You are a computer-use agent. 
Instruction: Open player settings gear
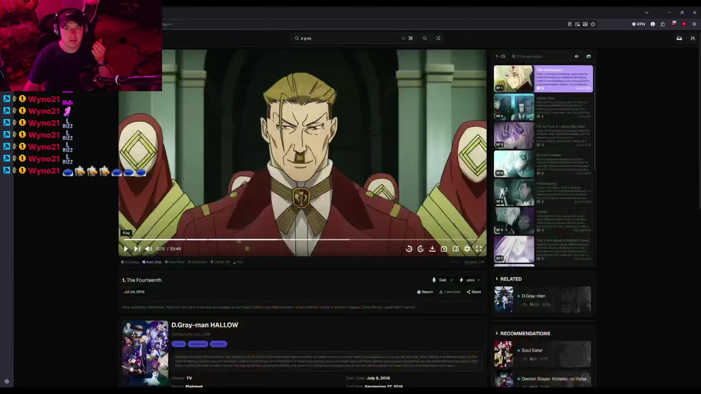[x=467, y=248]
